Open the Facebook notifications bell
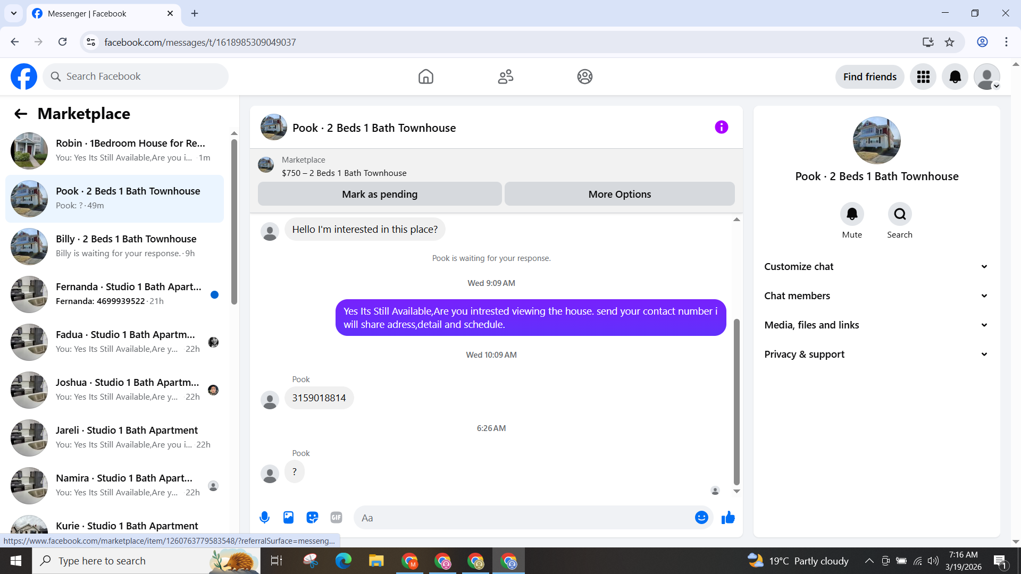Image resolution: width=1021 pixels, height=574 pixels. click(x=955, y=77)
